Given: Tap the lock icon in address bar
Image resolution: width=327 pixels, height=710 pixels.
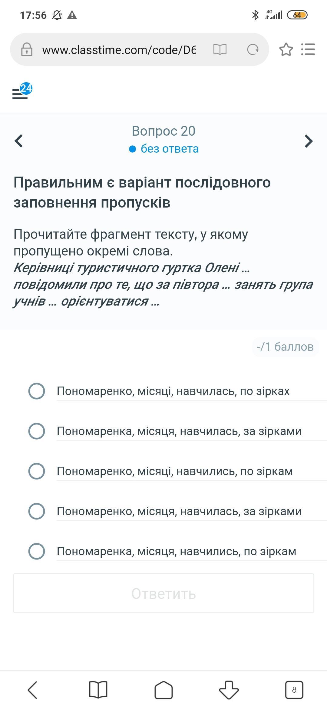Looking at the screenshot, I should (27, 49).
